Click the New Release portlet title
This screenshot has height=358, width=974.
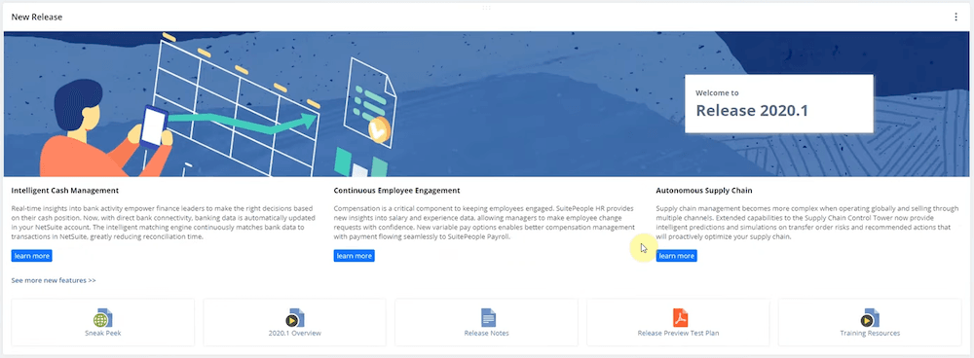[x=37, y=18]
